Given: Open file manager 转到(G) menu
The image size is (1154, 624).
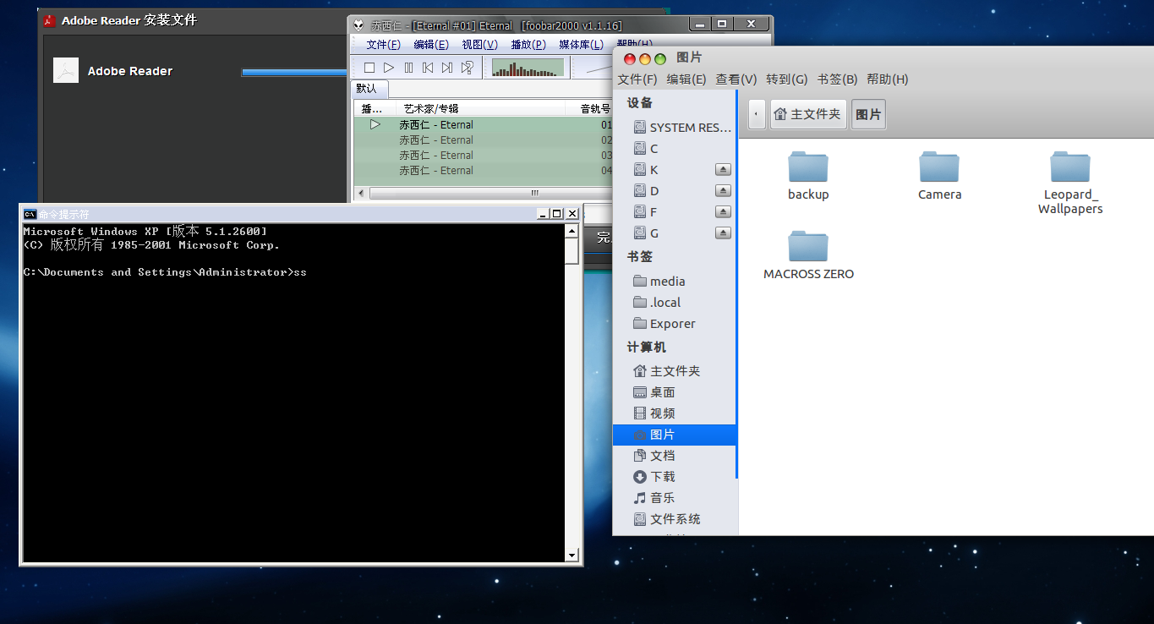Looking at the screenshot, I should coord(786,79).
